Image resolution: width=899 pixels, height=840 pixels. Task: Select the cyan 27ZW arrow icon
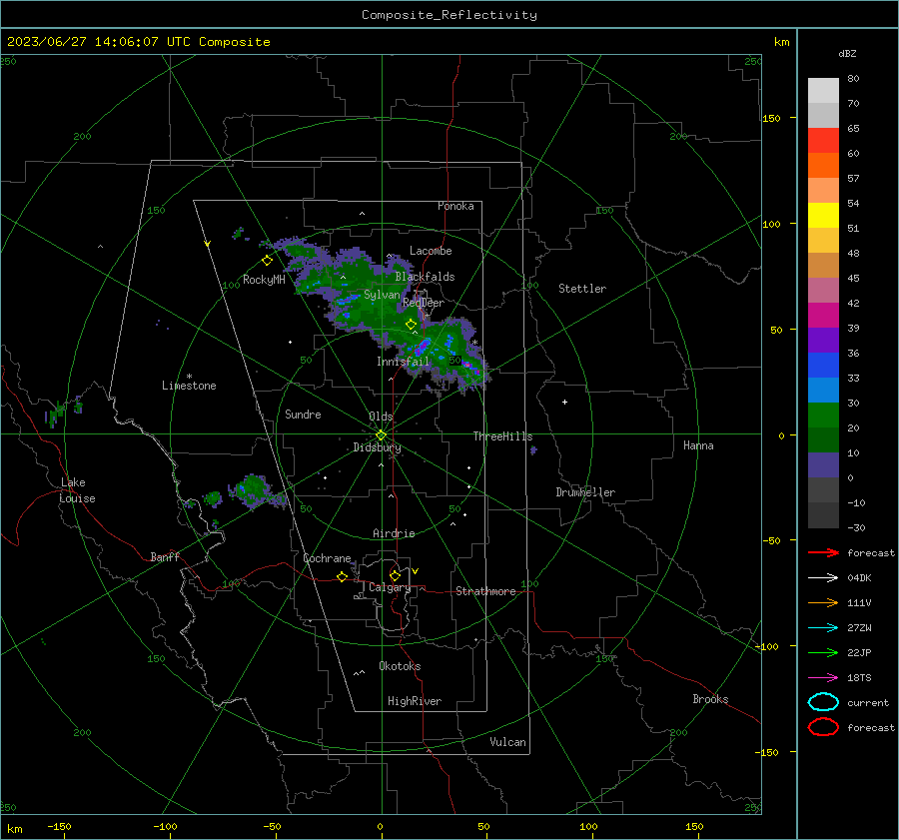(823, 628)
